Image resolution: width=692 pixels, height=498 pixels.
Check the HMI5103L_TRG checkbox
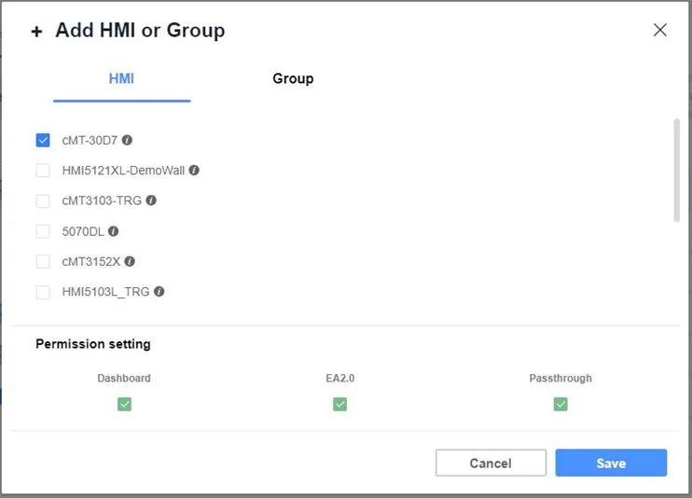coord(43,292)
